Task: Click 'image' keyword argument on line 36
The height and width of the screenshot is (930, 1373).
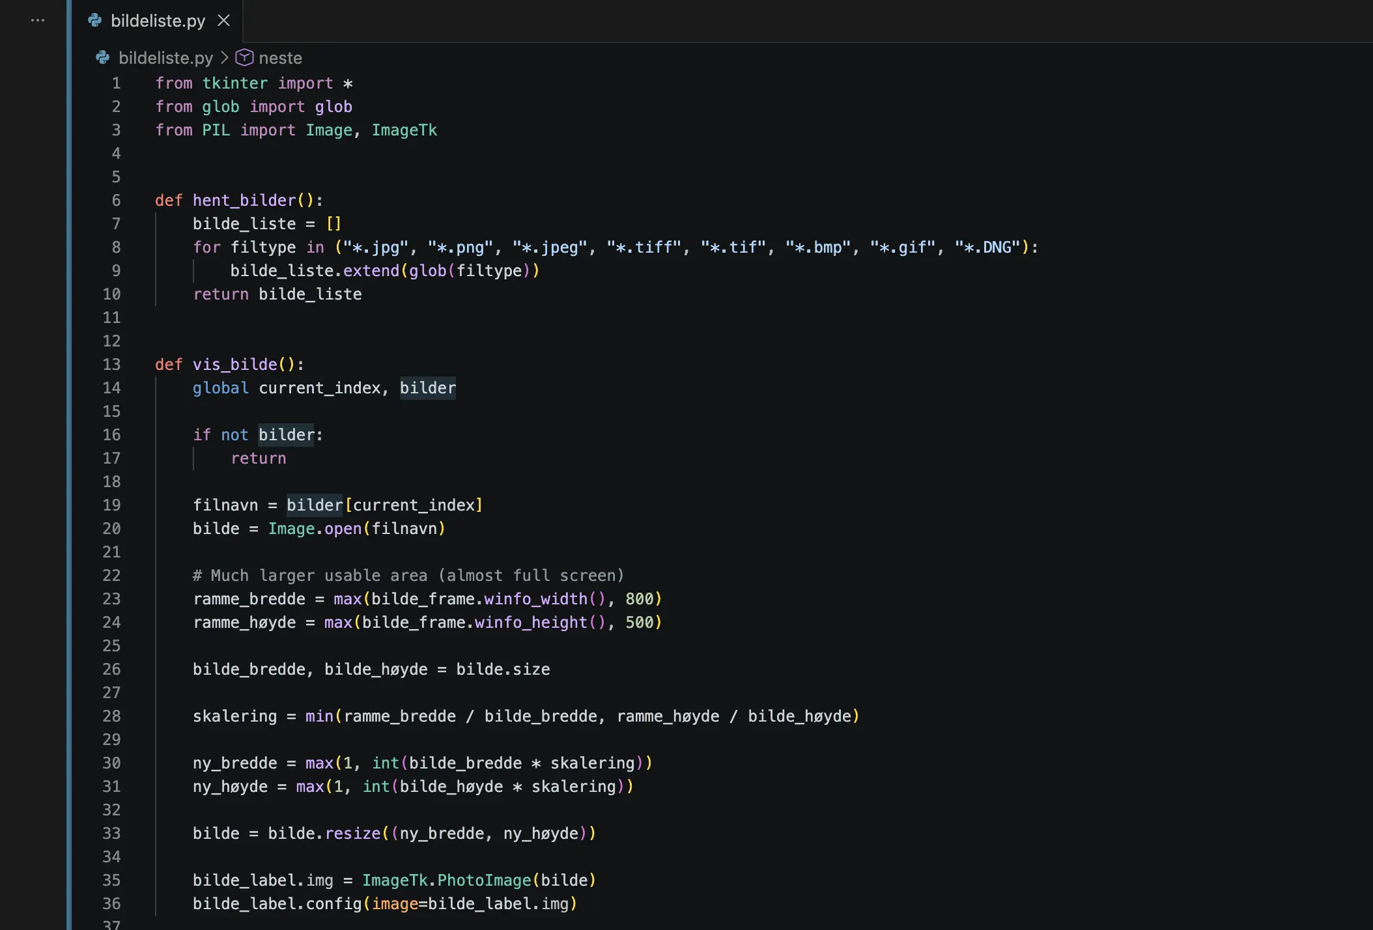Action: (395, 904)
